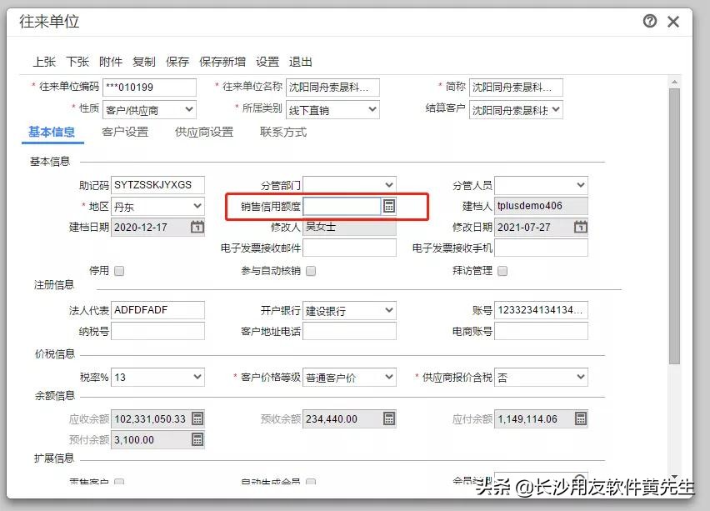Focus the 电子发票接收手机 field
The height and width of the screenshot is (511, 710).
click(541, 248)
